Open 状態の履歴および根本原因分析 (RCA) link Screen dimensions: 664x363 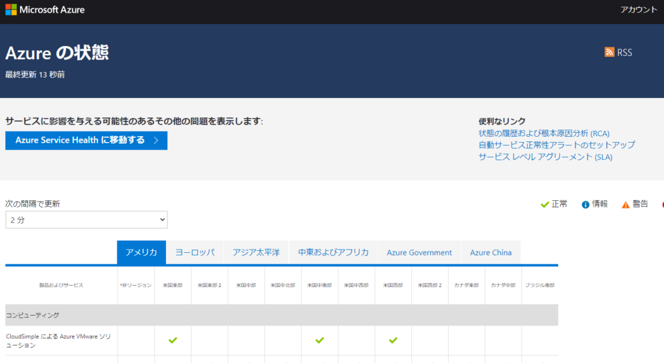tap(544, 134)
